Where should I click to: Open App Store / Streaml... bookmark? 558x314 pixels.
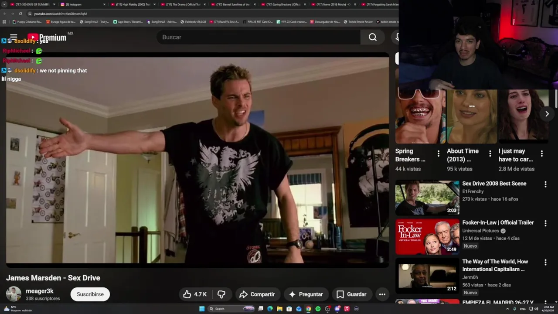128,22
